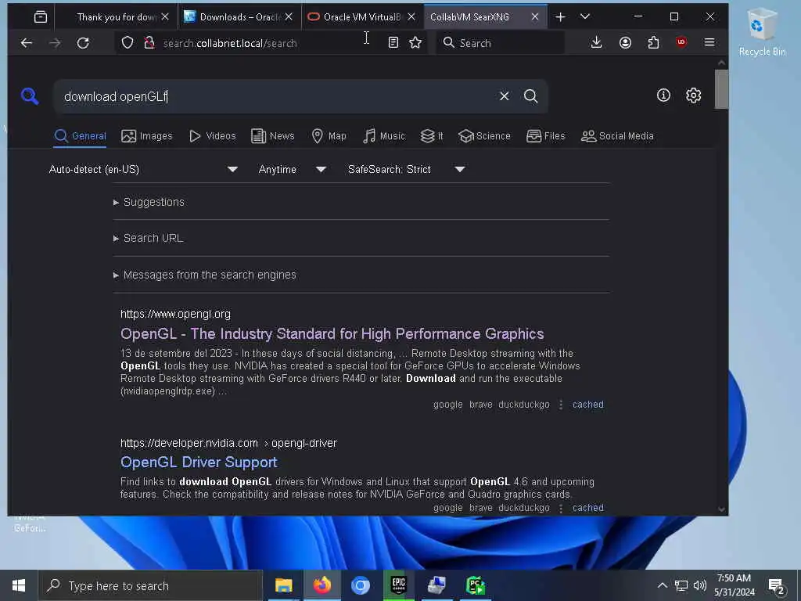Image resolution: width=801 pixels, height=601 pixels.
Task: Open the Firefox account icon
Action: pyautogui.click(x=625, y=42)
